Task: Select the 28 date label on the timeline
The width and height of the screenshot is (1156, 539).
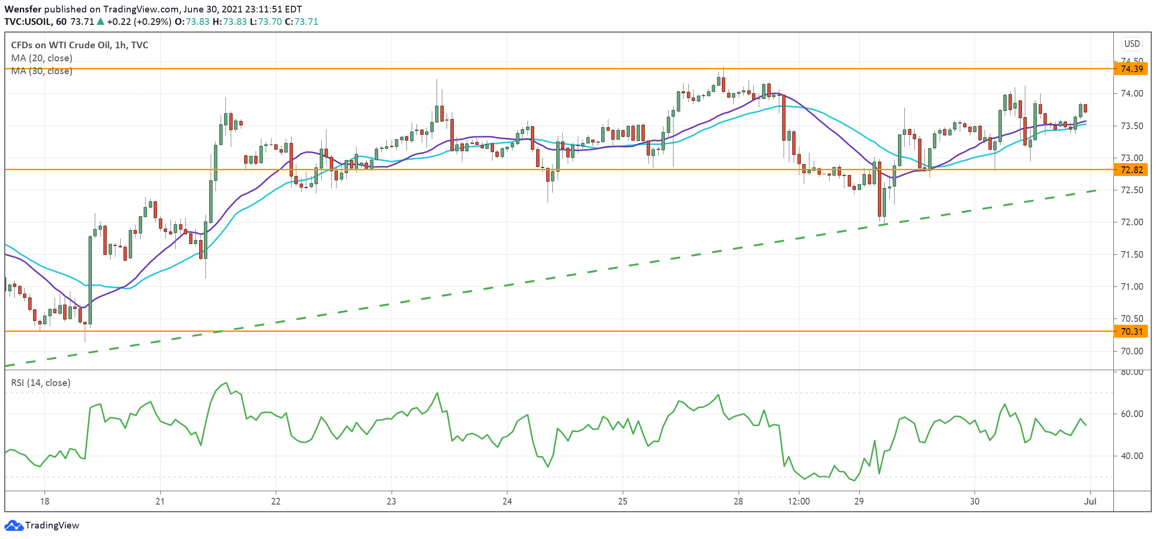Action: 739,502
